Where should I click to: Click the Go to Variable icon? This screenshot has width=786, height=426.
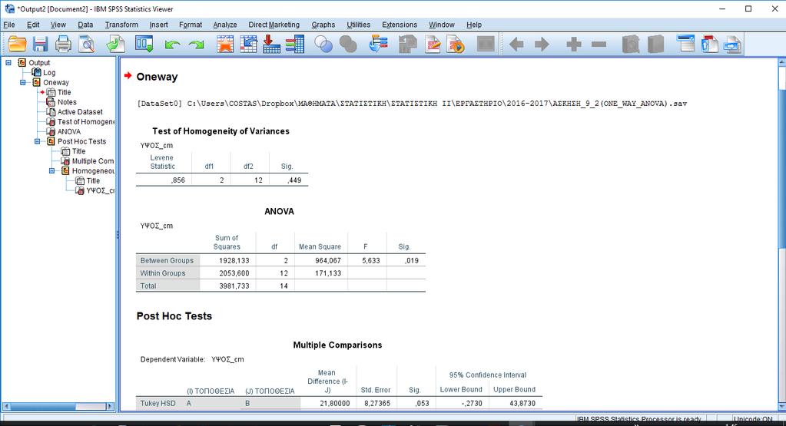(x=271, y=45)
